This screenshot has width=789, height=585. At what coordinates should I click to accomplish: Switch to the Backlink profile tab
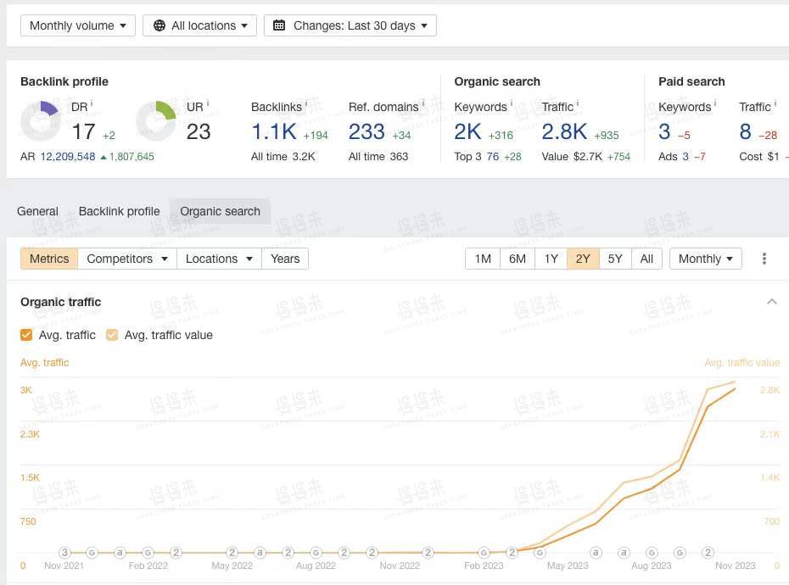(119, 211)
